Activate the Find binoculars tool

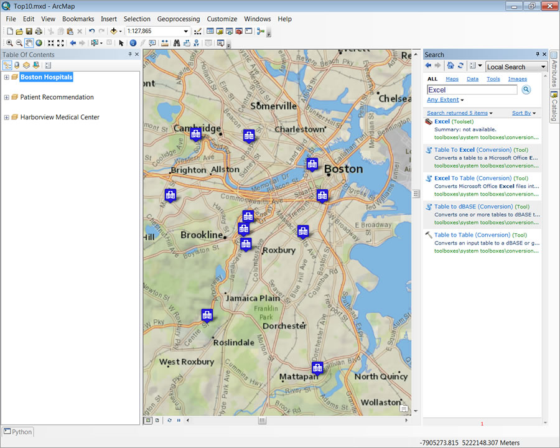click(x=177, y=43)
